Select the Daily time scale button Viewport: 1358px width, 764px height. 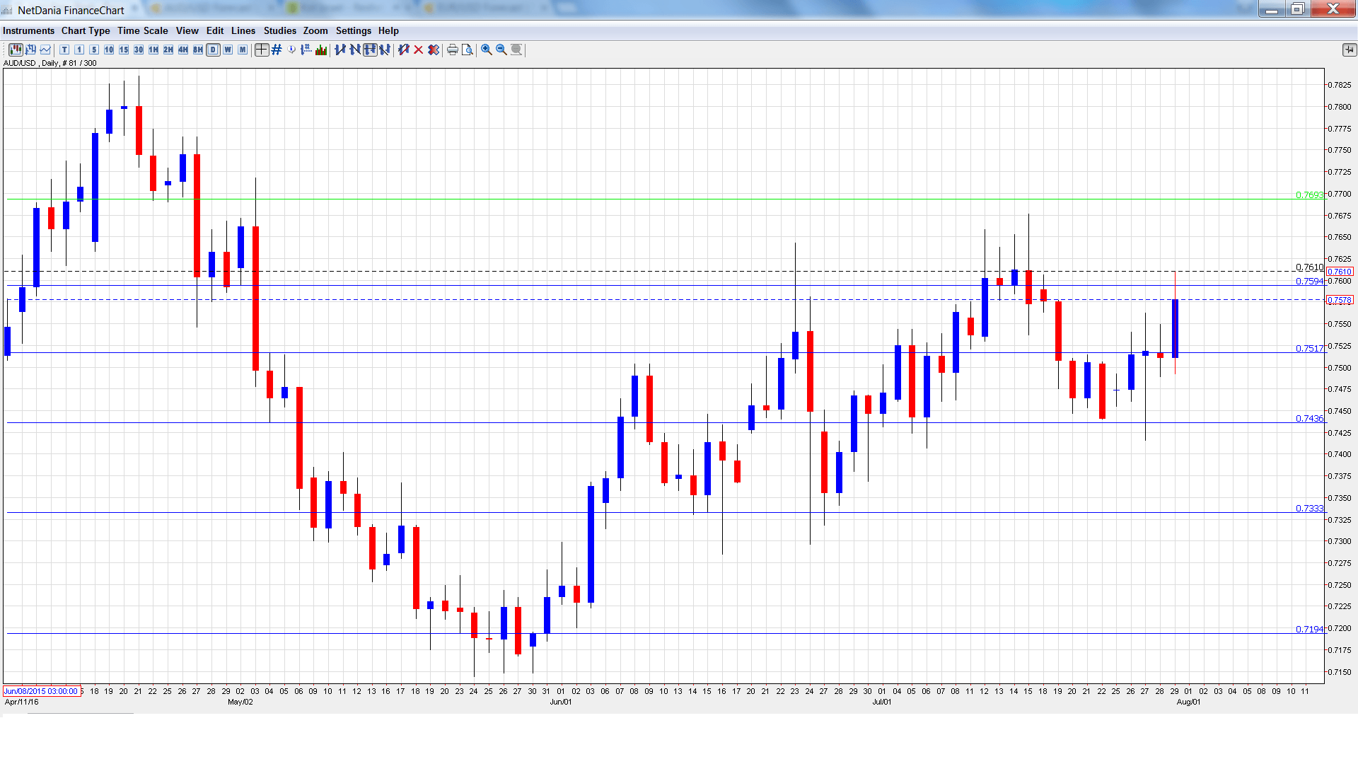[x=213, y=50]
